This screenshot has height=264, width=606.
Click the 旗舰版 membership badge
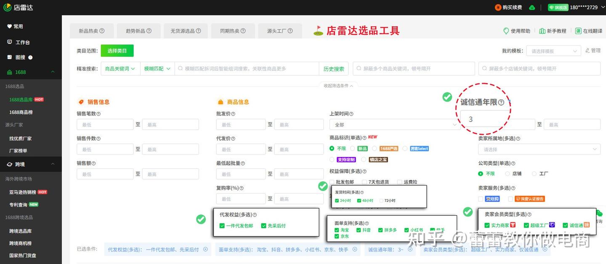click(558, 7)
